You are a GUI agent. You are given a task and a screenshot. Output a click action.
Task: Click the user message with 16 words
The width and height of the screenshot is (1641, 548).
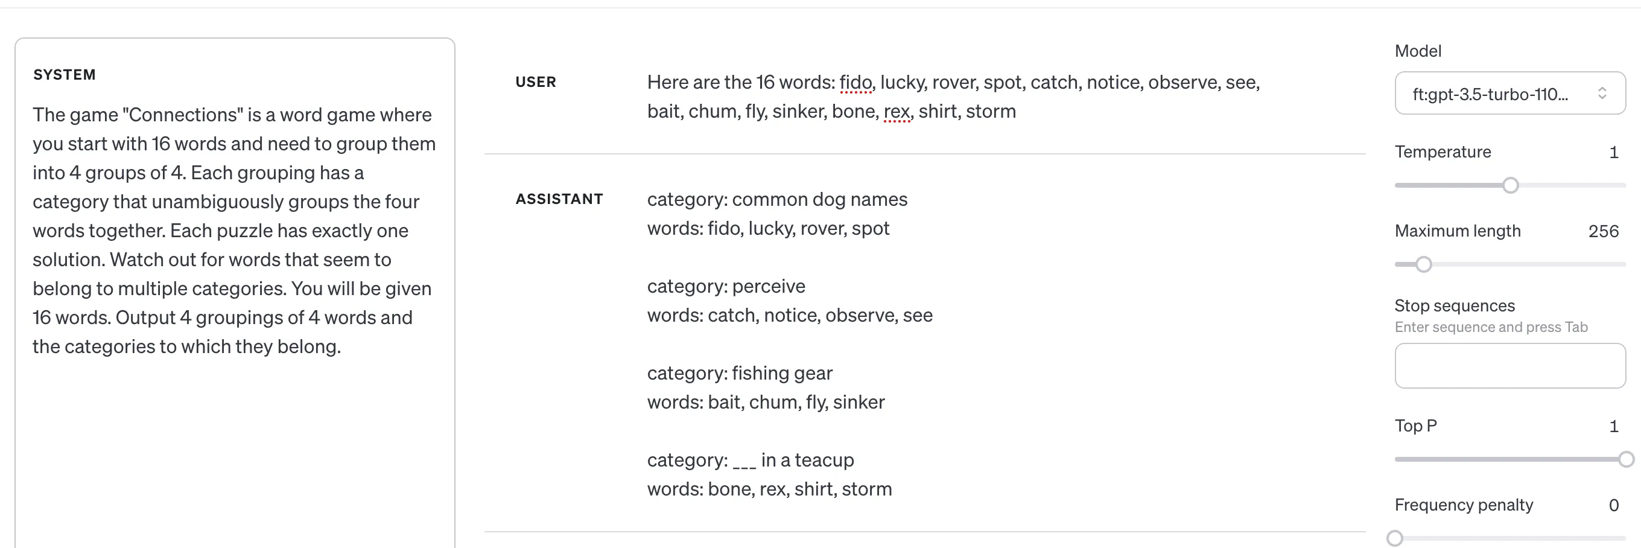click(x=953, y=97)
